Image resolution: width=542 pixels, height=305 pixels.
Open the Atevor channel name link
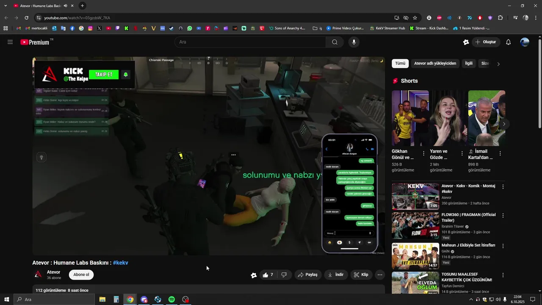pyautogui.click(x=53, y=272)
